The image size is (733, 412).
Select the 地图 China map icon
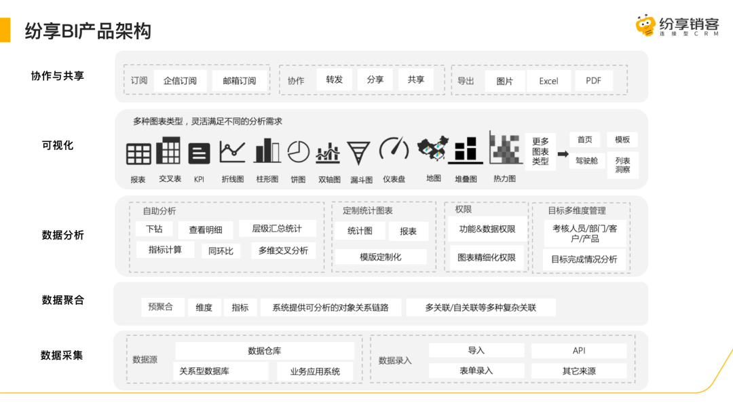[x=433, y=149]
